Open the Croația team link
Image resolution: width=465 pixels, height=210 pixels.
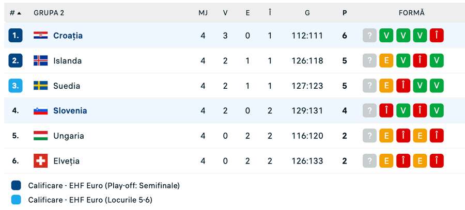pos(68,36)
